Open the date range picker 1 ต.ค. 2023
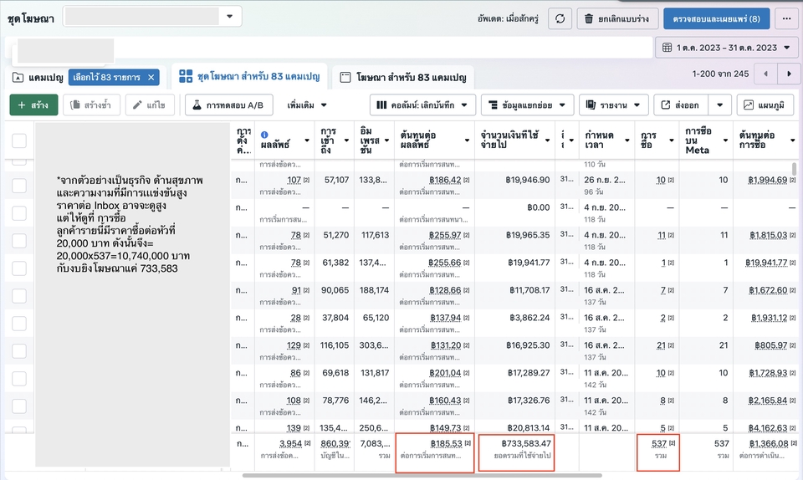The height and width of the screenshot is (480, 803). click(726, 48)
